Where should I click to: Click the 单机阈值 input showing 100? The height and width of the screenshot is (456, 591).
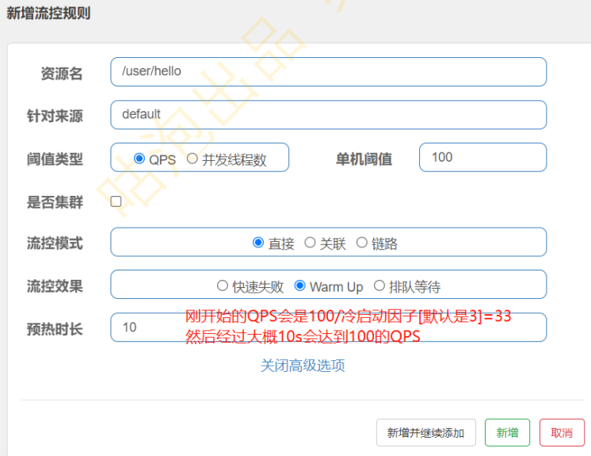pos(482,157)
